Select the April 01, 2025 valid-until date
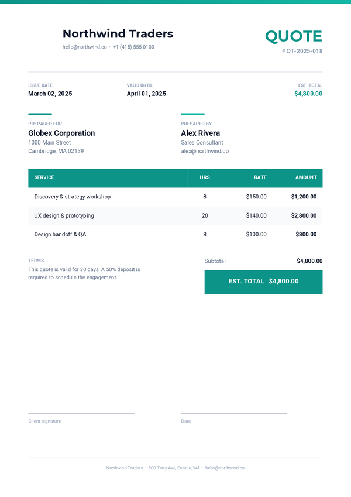 coord(146,94)
